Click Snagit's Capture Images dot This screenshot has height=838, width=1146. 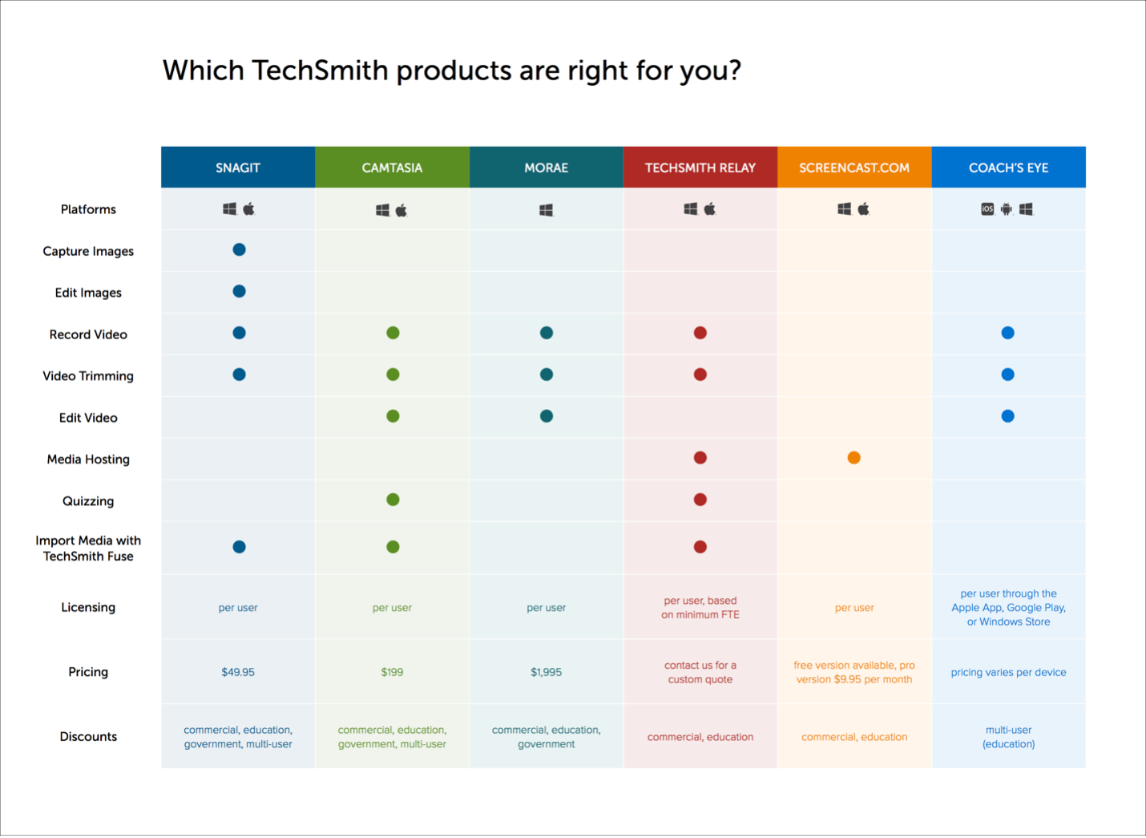(x=239, y=250)
